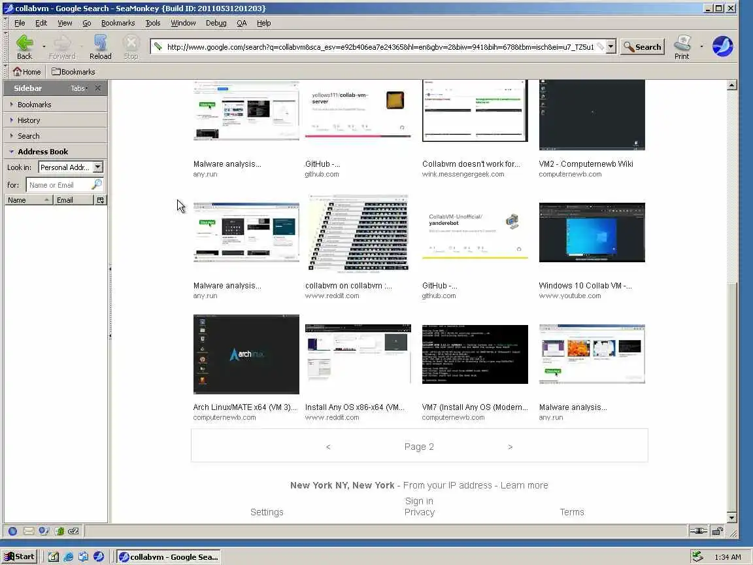The width and height of the screenshot is (753, 565).
Task: Open the Print button dropdown arrow
Action: (701, 46)
